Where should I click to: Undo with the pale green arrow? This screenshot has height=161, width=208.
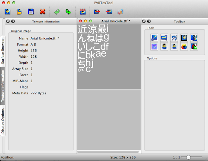[57, 12]
